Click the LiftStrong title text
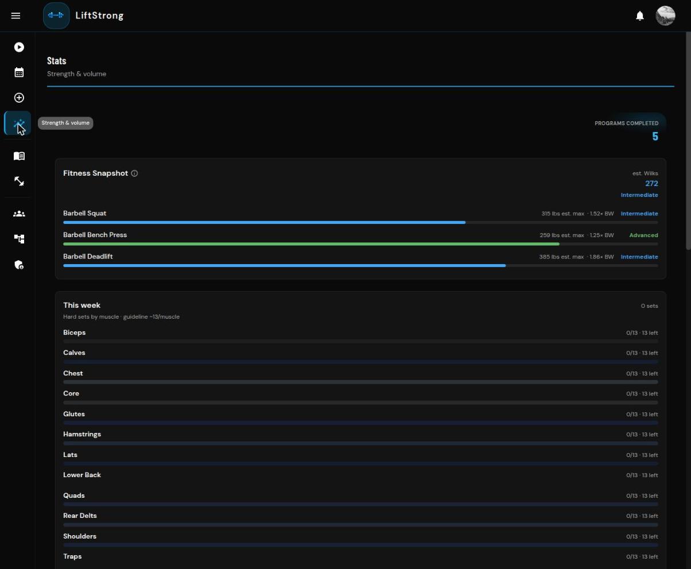 tap(99, 16)
